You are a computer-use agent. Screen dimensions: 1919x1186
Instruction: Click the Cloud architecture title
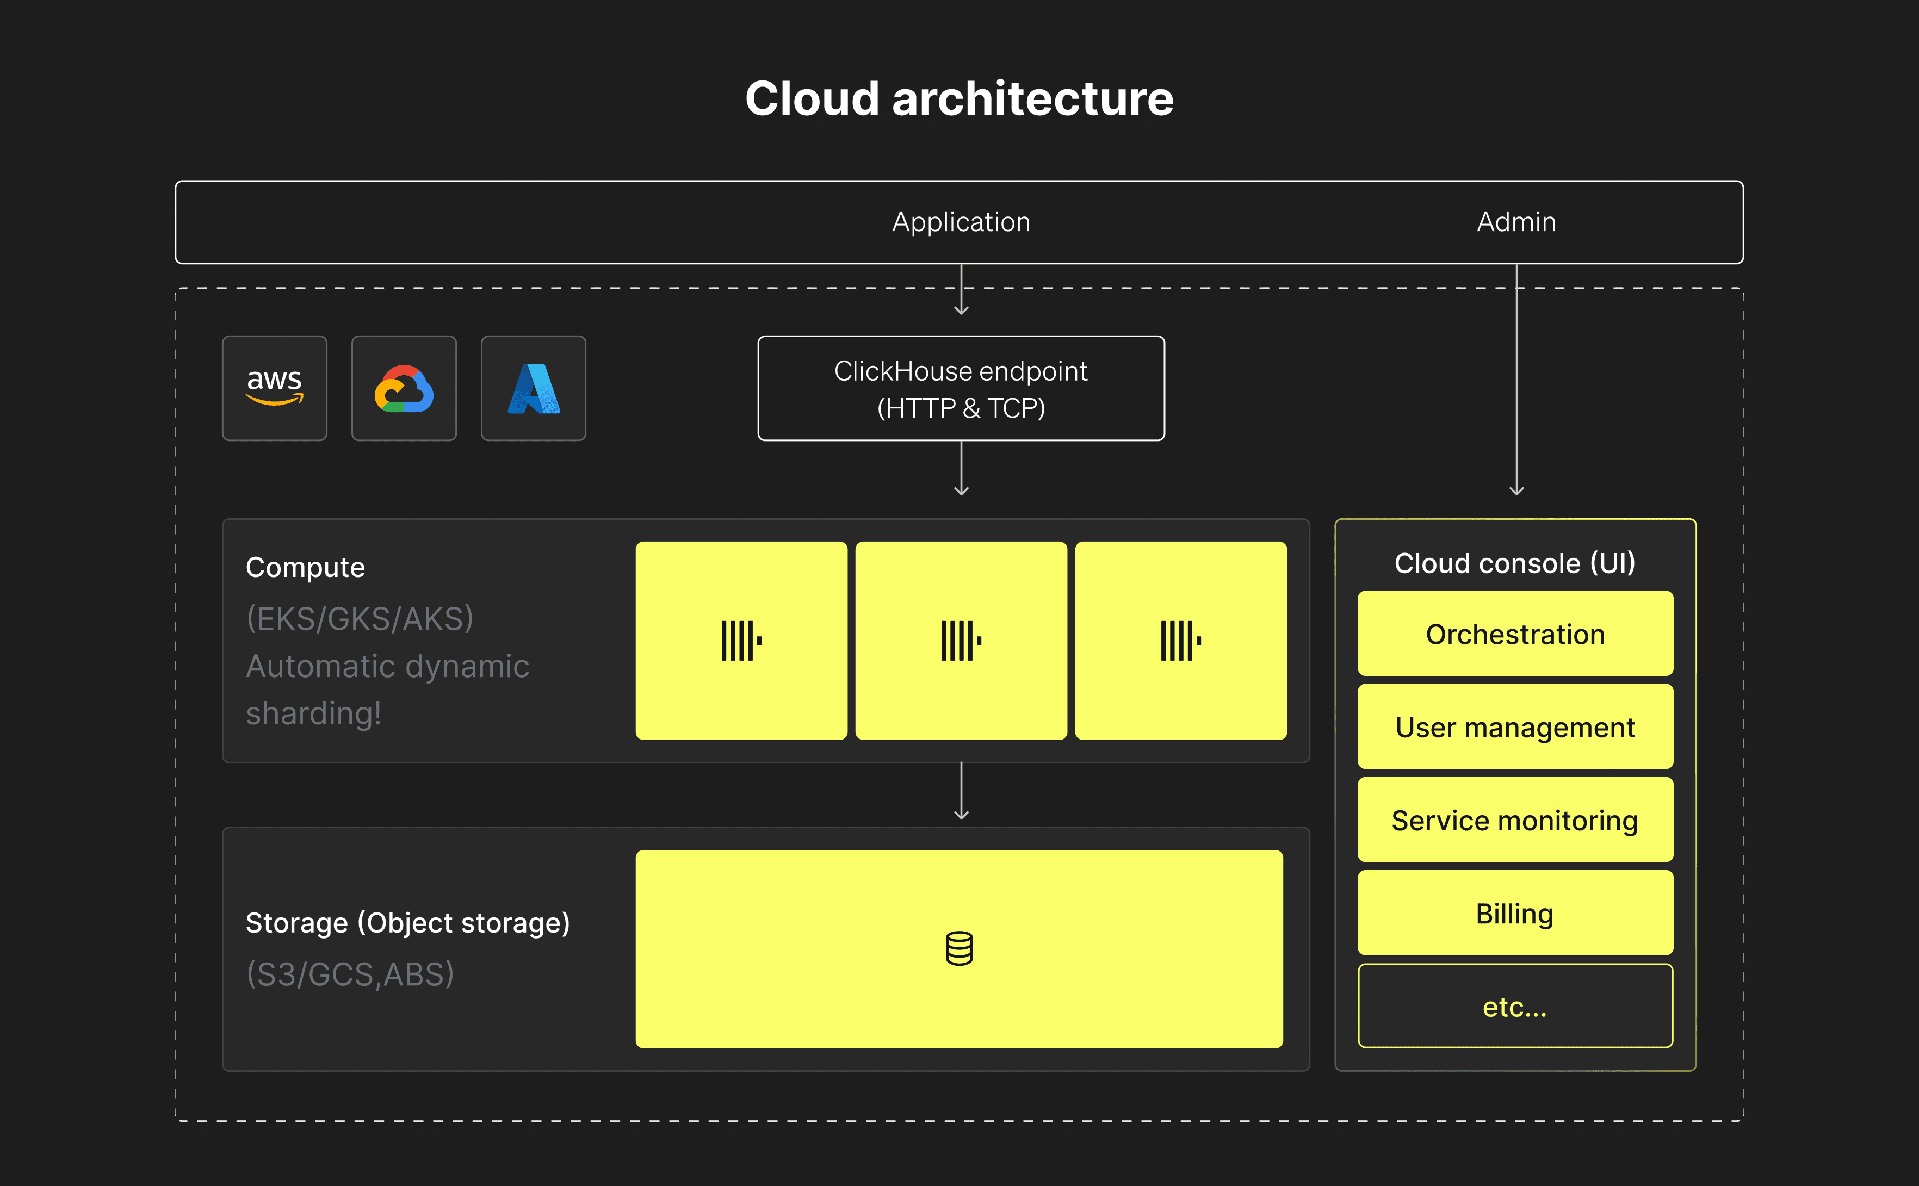tap(959, 97)
